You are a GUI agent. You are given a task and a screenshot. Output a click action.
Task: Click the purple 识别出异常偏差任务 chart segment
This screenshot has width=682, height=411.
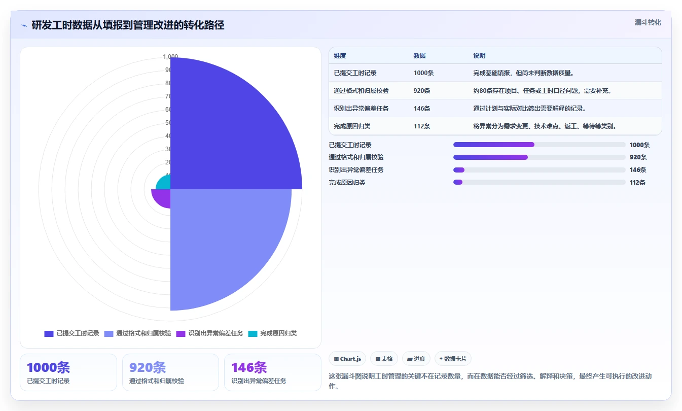click(x=163, y=196)
